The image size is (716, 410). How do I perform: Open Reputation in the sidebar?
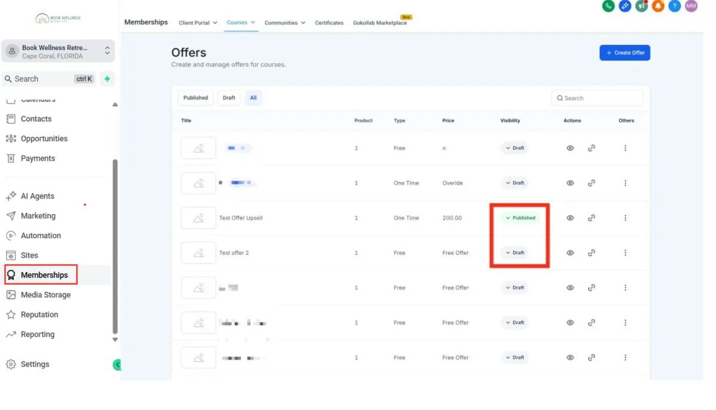pyautogui.click(x=39, y=315)
